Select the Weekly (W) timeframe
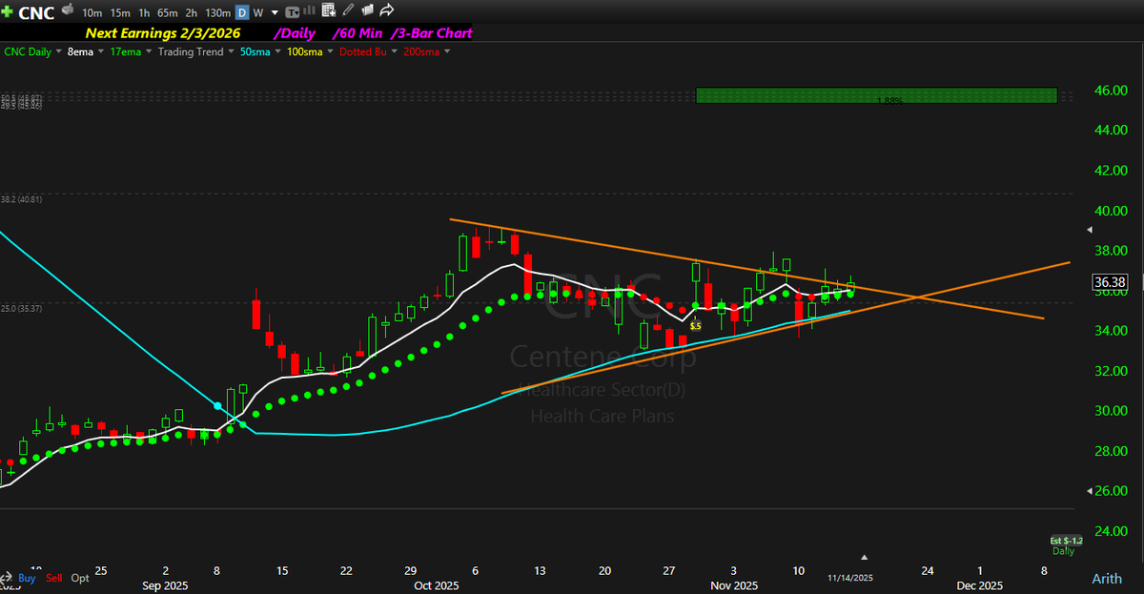This screenshot has width=1144, height=594. pos(258,12)
